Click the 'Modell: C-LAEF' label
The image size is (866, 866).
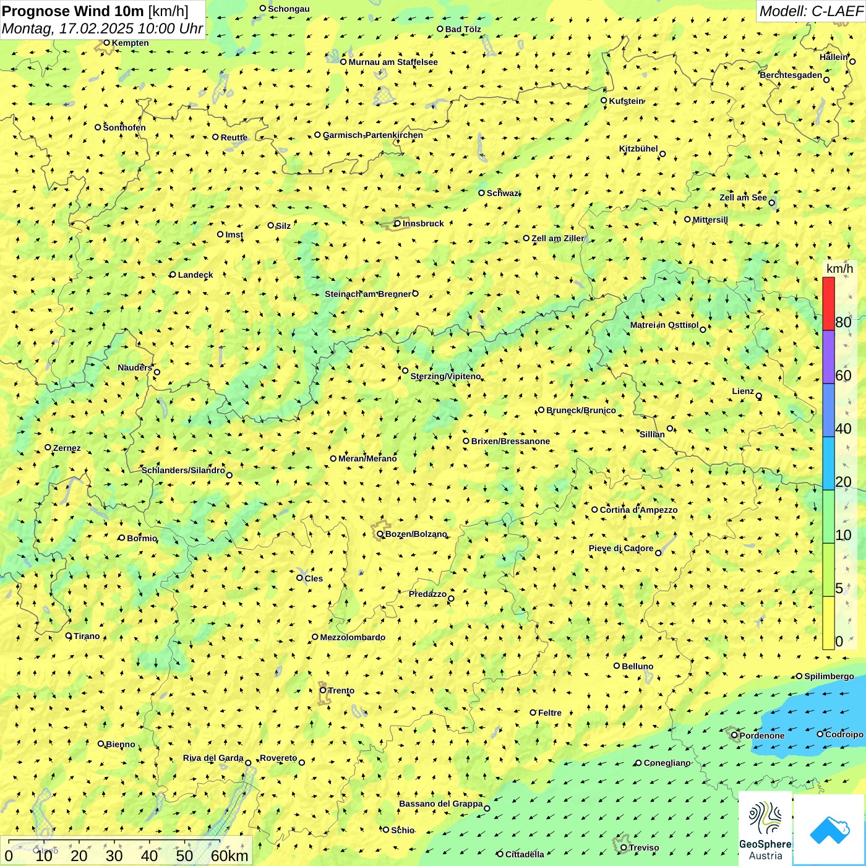pos(811,11)
